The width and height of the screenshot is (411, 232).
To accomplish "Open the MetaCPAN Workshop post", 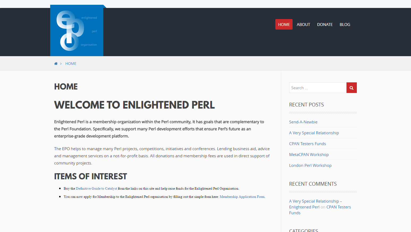I will point(309,154).
